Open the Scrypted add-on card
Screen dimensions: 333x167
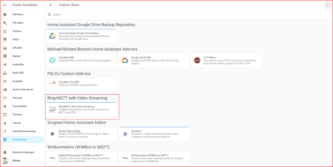point(154,134)
